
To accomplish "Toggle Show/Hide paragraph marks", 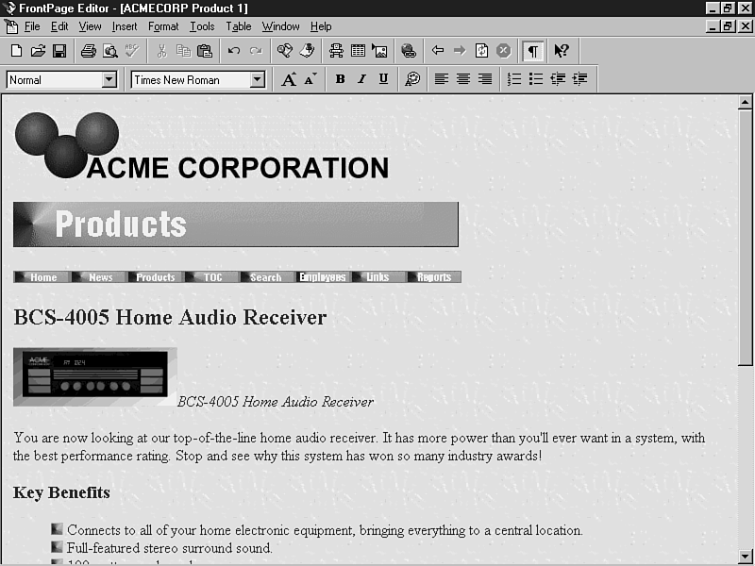I will tap(533, 51).
